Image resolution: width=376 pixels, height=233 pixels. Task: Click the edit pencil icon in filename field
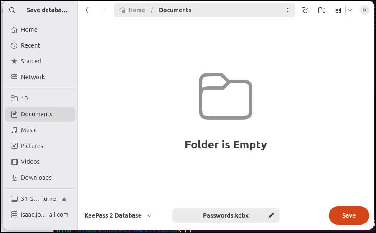(x=271, y=215)
